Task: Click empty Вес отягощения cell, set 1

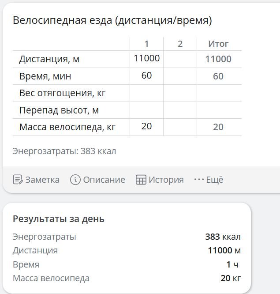Action: pyautogui.click(x=146, y=93)
